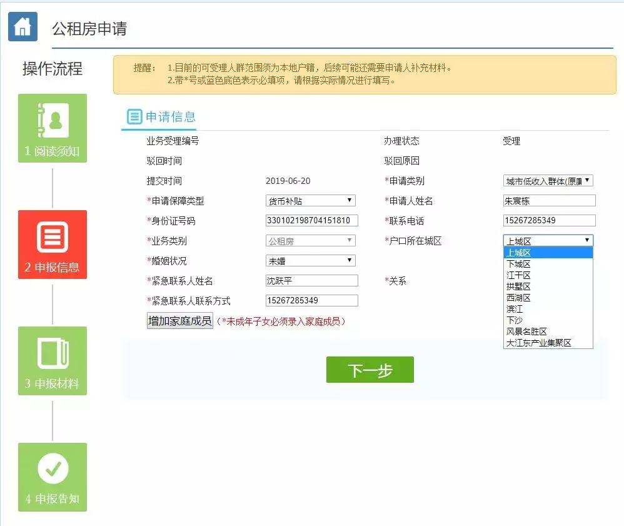Click the 联系电话 input field
The image size is (624, 526).
coord(548,220)
